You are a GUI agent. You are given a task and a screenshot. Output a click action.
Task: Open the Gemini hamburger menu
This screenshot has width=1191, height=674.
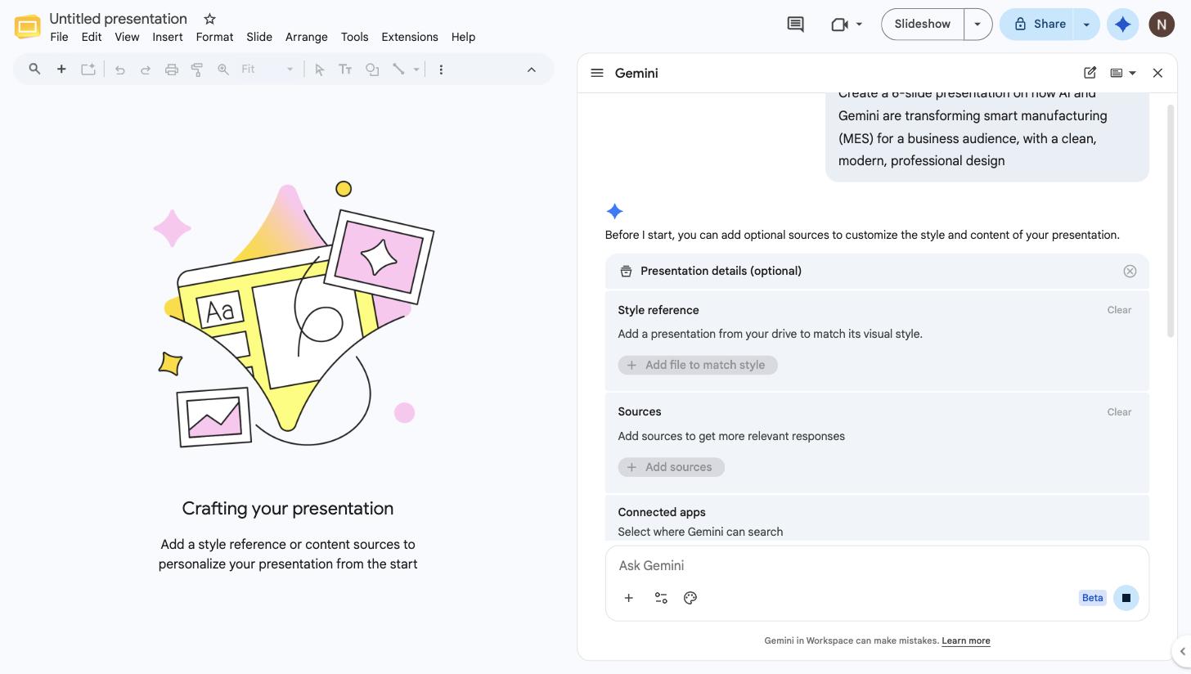coord(597,73)
